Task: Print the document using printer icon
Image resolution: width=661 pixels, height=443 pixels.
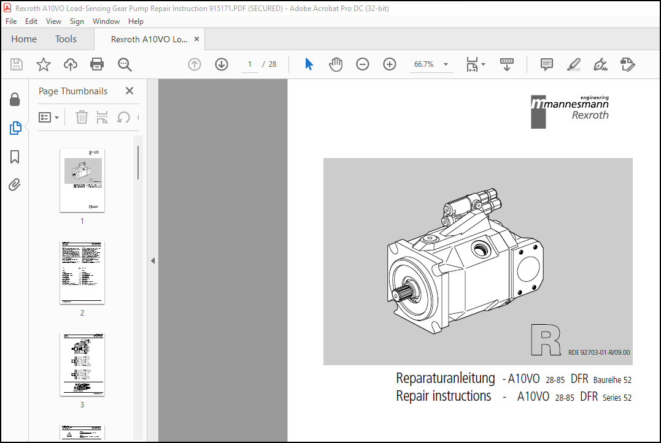Action: click(97, 64)
